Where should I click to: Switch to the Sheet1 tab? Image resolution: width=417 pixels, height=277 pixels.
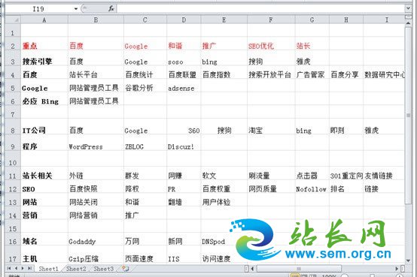(48, 269)
